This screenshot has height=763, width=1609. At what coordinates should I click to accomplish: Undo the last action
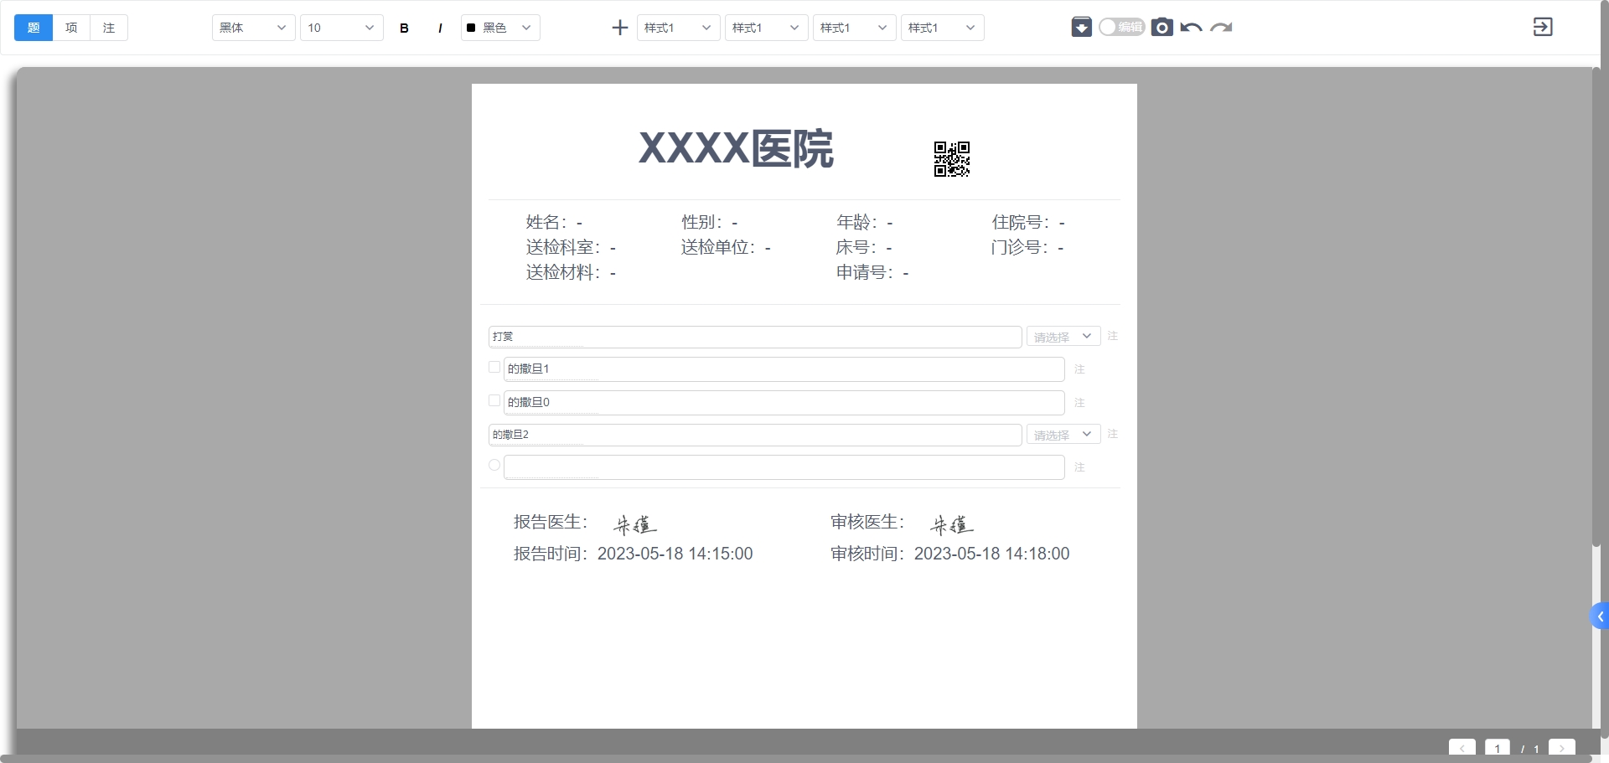point(1191,28)
